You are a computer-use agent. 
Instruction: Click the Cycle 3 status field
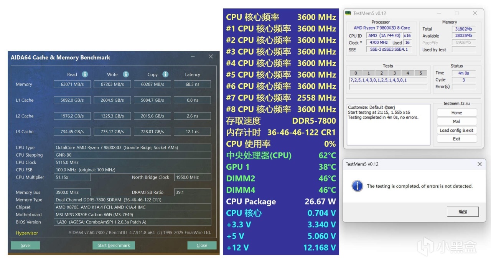[x=463, y=80]
